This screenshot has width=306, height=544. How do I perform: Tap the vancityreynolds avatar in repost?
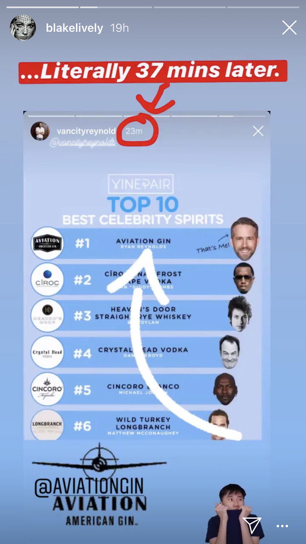click(40, 131)
